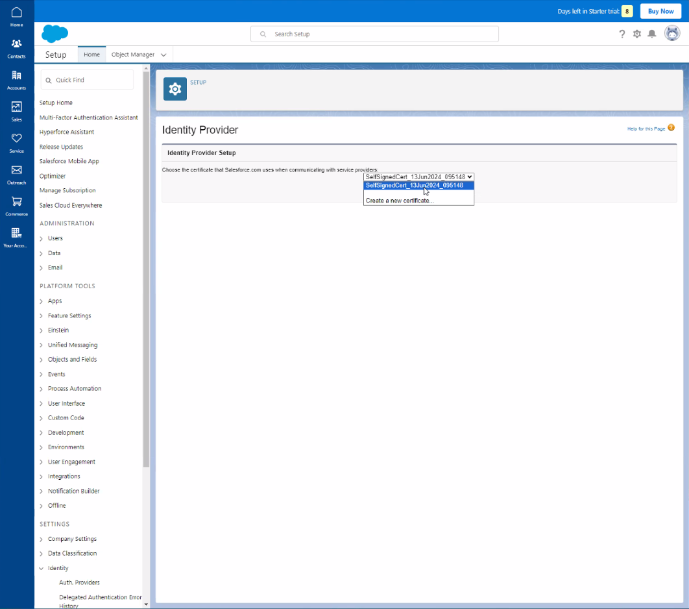Expand Objects and Fields
Image resolution: width=689 pixels, height=609 pixels.
tap(42, 360)
